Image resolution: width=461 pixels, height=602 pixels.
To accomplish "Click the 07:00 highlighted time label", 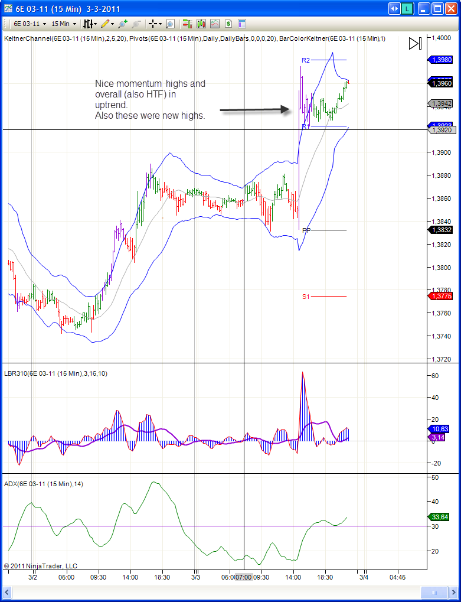I will click(x=244, y=577).
